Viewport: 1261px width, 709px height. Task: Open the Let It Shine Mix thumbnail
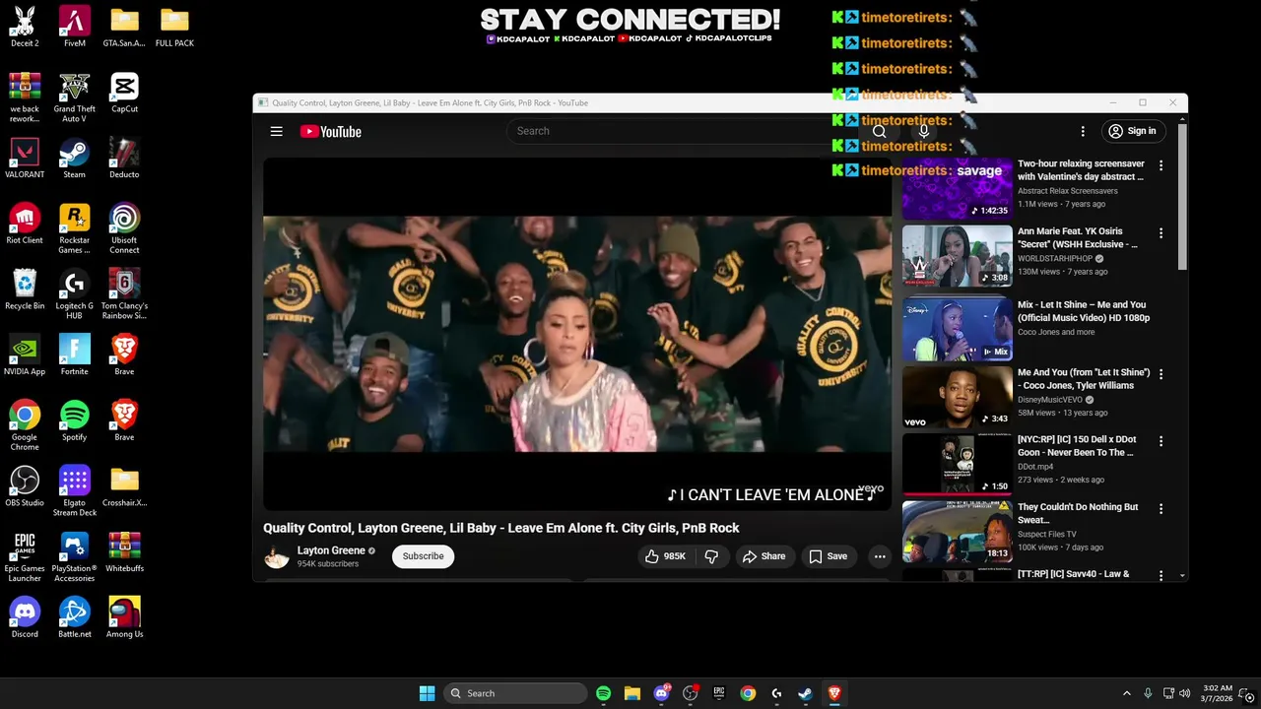click(958, 329)
